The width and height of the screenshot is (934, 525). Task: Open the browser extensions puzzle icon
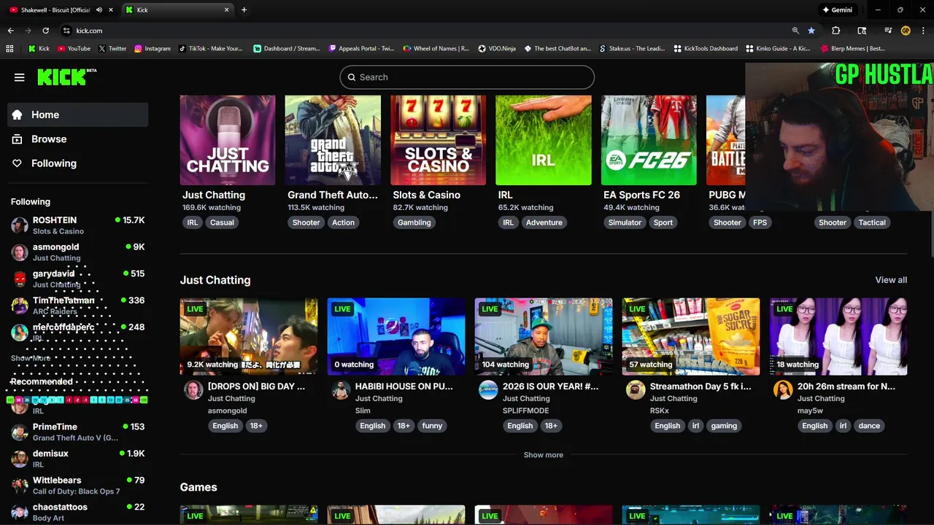click(836, 31)
